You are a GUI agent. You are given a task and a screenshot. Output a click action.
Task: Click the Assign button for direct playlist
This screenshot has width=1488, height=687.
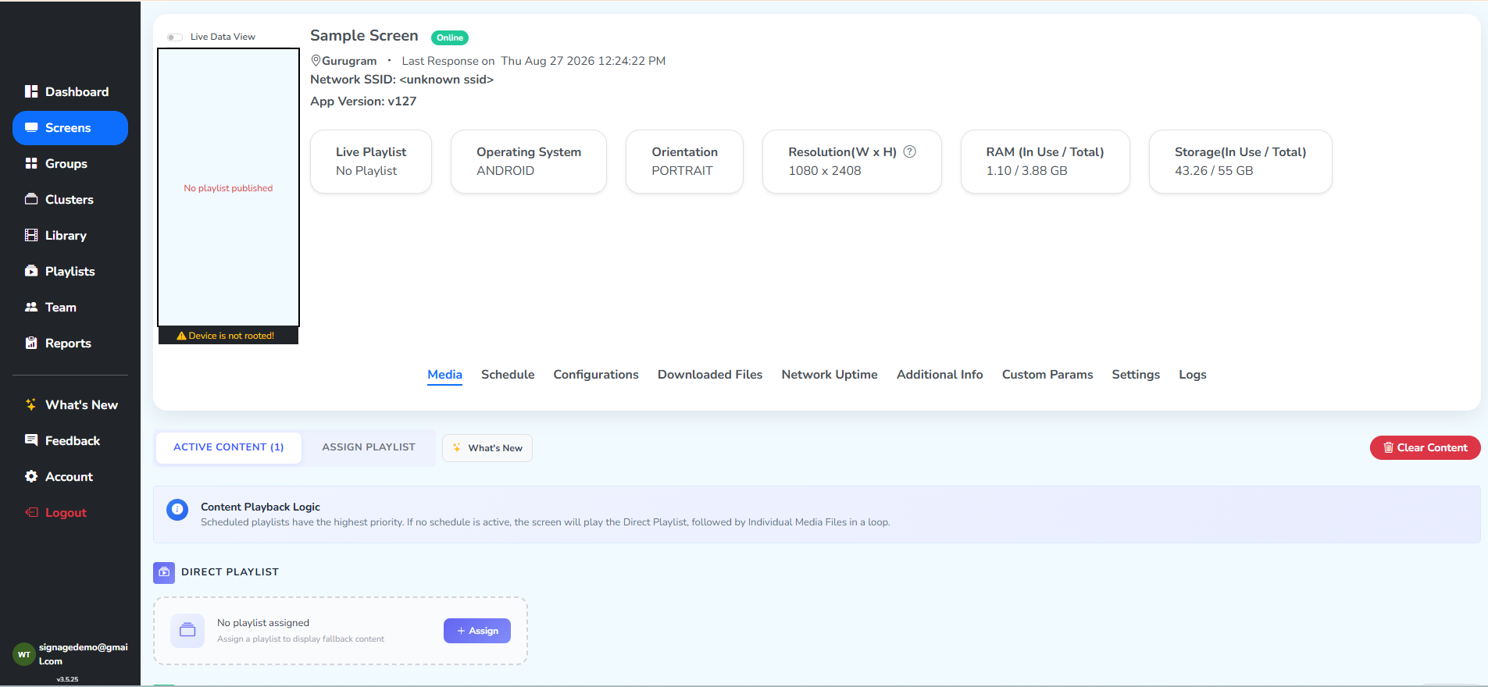pyautogui.click(x=477, y=631)
